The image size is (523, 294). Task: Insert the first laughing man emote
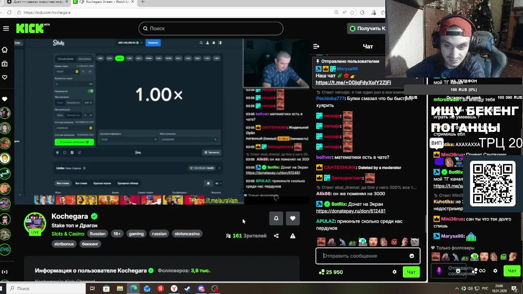pos(321,242)
